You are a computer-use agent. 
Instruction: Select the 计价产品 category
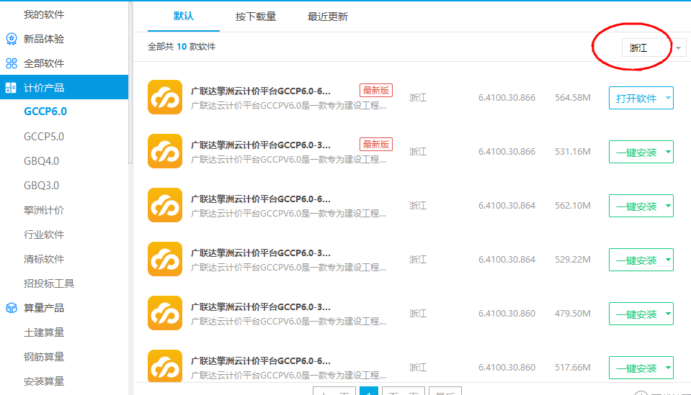[64, 87]
